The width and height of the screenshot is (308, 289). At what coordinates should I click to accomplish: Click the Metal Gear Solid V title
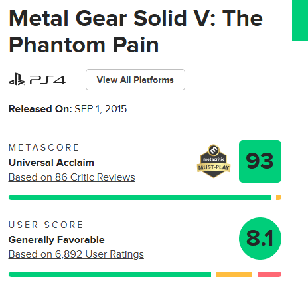[x=135, y=32]
